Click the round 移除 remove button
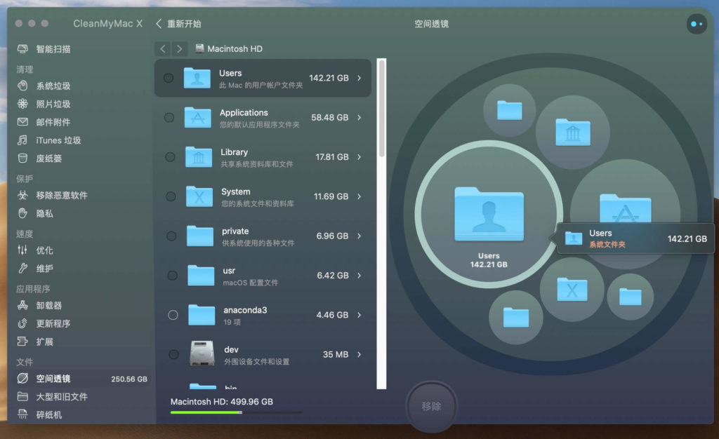 click(431, 406)
